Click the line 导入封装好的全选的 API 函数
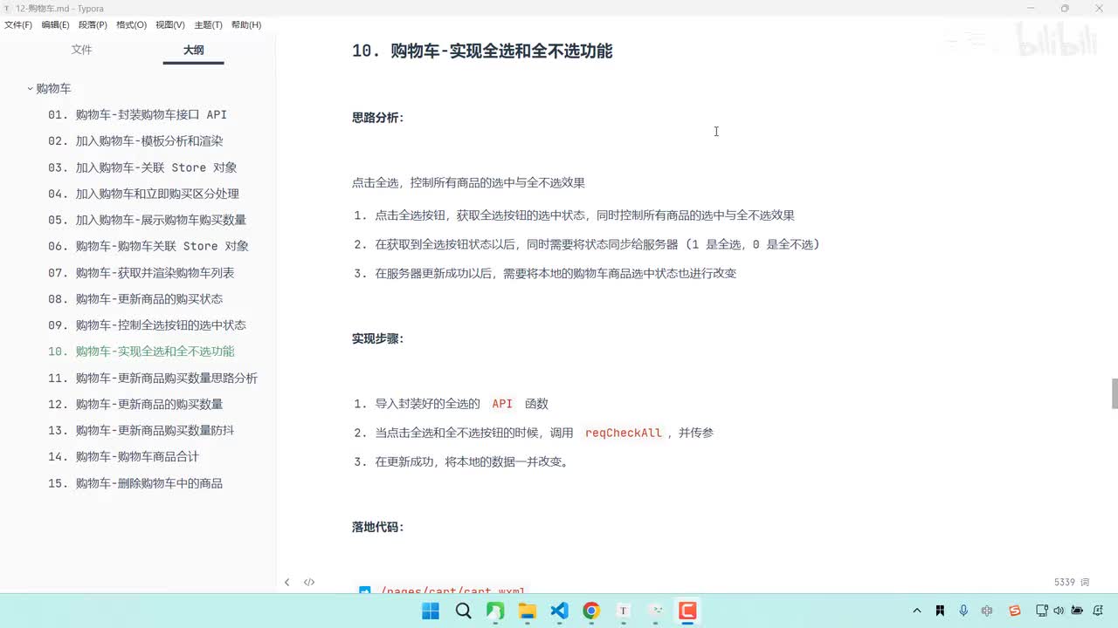The width and height of the screenshot is (1118, 628). pos(462,404)
